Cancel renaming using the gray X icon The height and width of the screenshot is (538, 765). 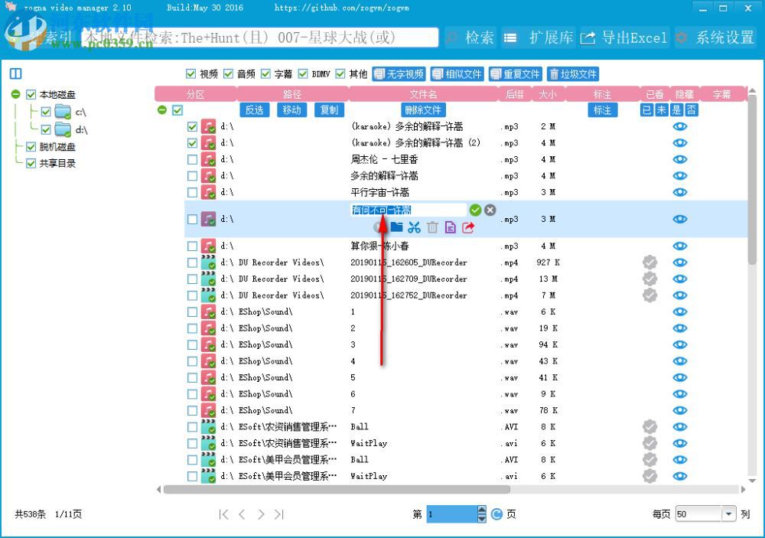point(490,210)
